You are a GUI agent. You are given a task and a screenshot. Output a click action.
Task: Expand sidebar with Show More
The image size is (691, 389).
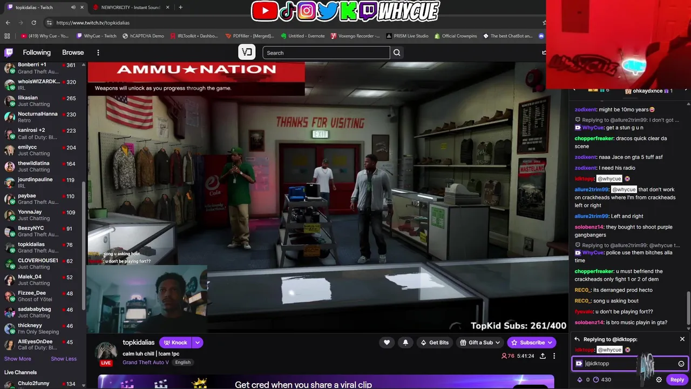click(18, 359)
